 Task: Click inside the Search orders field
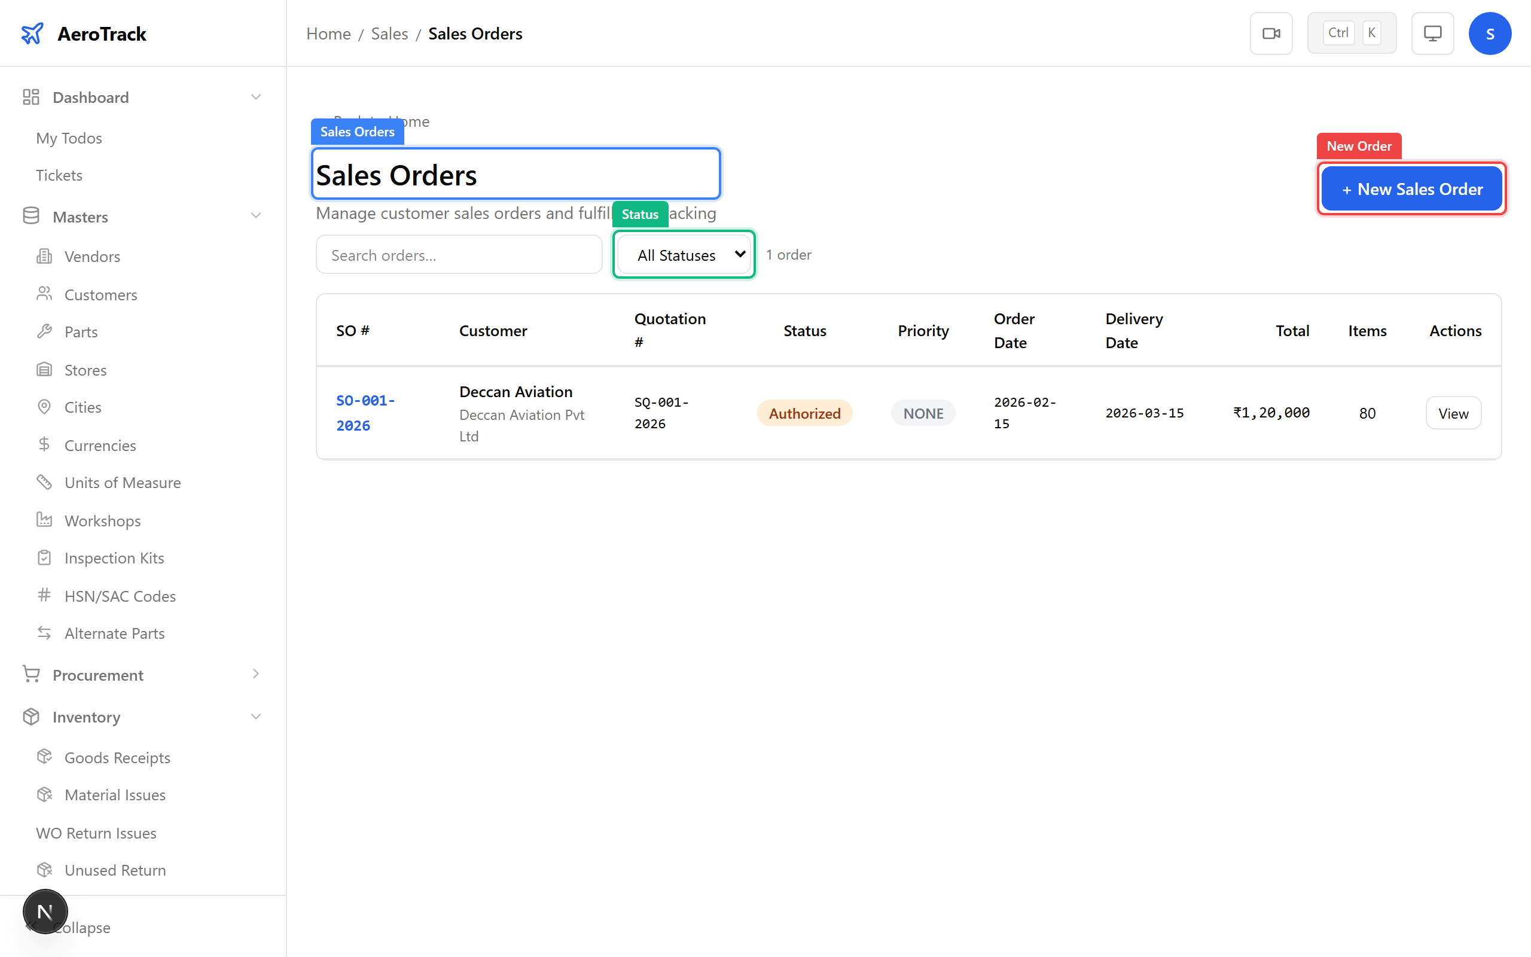tap(459, 254)
